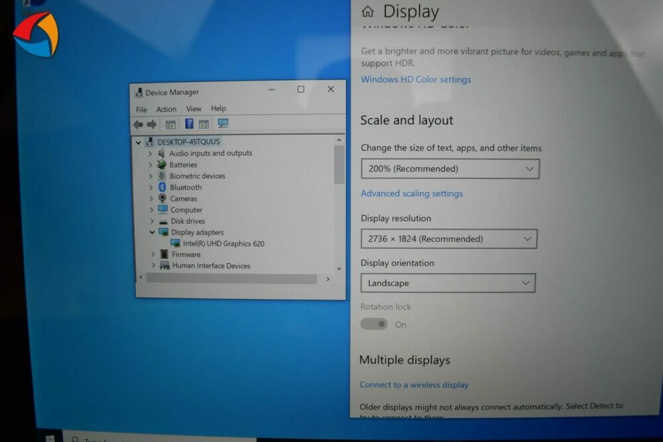Viewport: 663px width, 442px height.
Task: Click the horizontal scroll right arrow in Device Manager
Action: pyautogui.click(x=328, y=279)
